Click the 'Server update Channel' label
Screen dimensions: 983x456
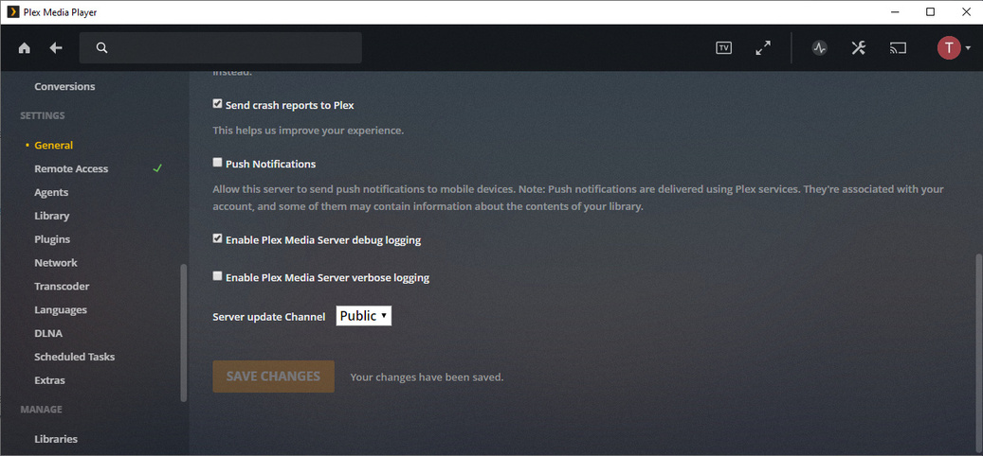(x=269, y=317)
